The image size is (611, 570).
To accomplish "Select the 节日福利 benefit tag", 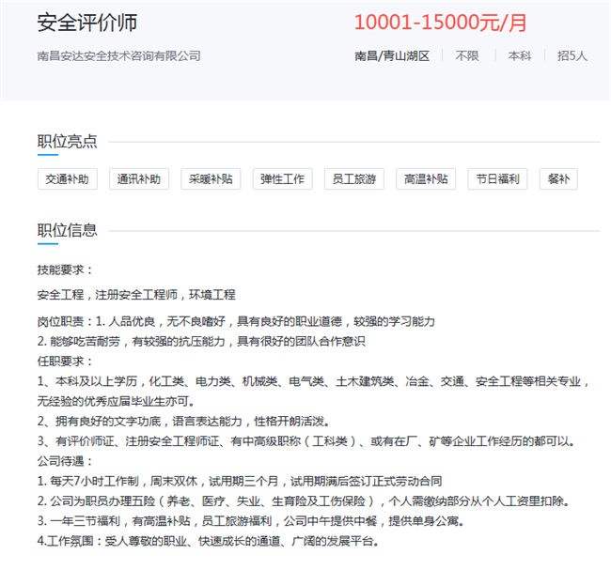I will (497, 178).
